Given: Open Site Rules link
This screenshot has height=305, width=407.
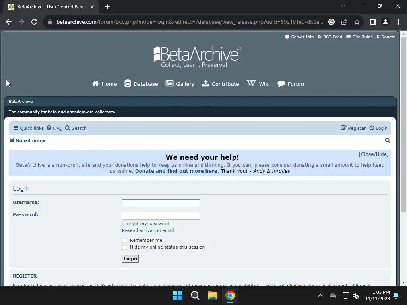Looking at the screenshot, I should tap(359, 37).
